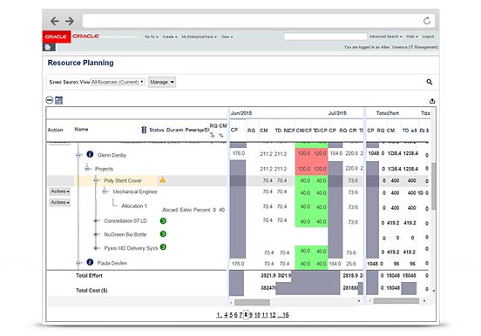Click the collapse-all minus circle icon
The image size is (481, 336).
point(50,100)
